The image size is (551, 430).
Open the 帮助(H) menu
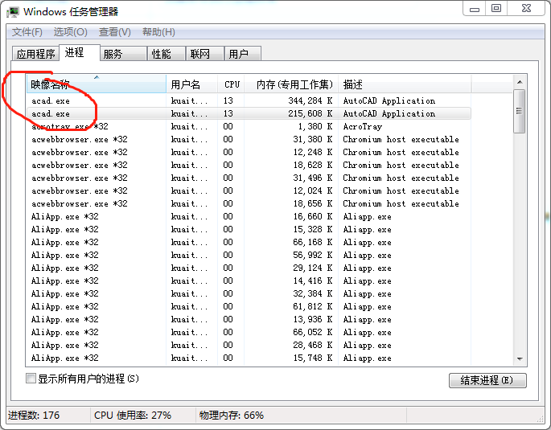point(158,32)
